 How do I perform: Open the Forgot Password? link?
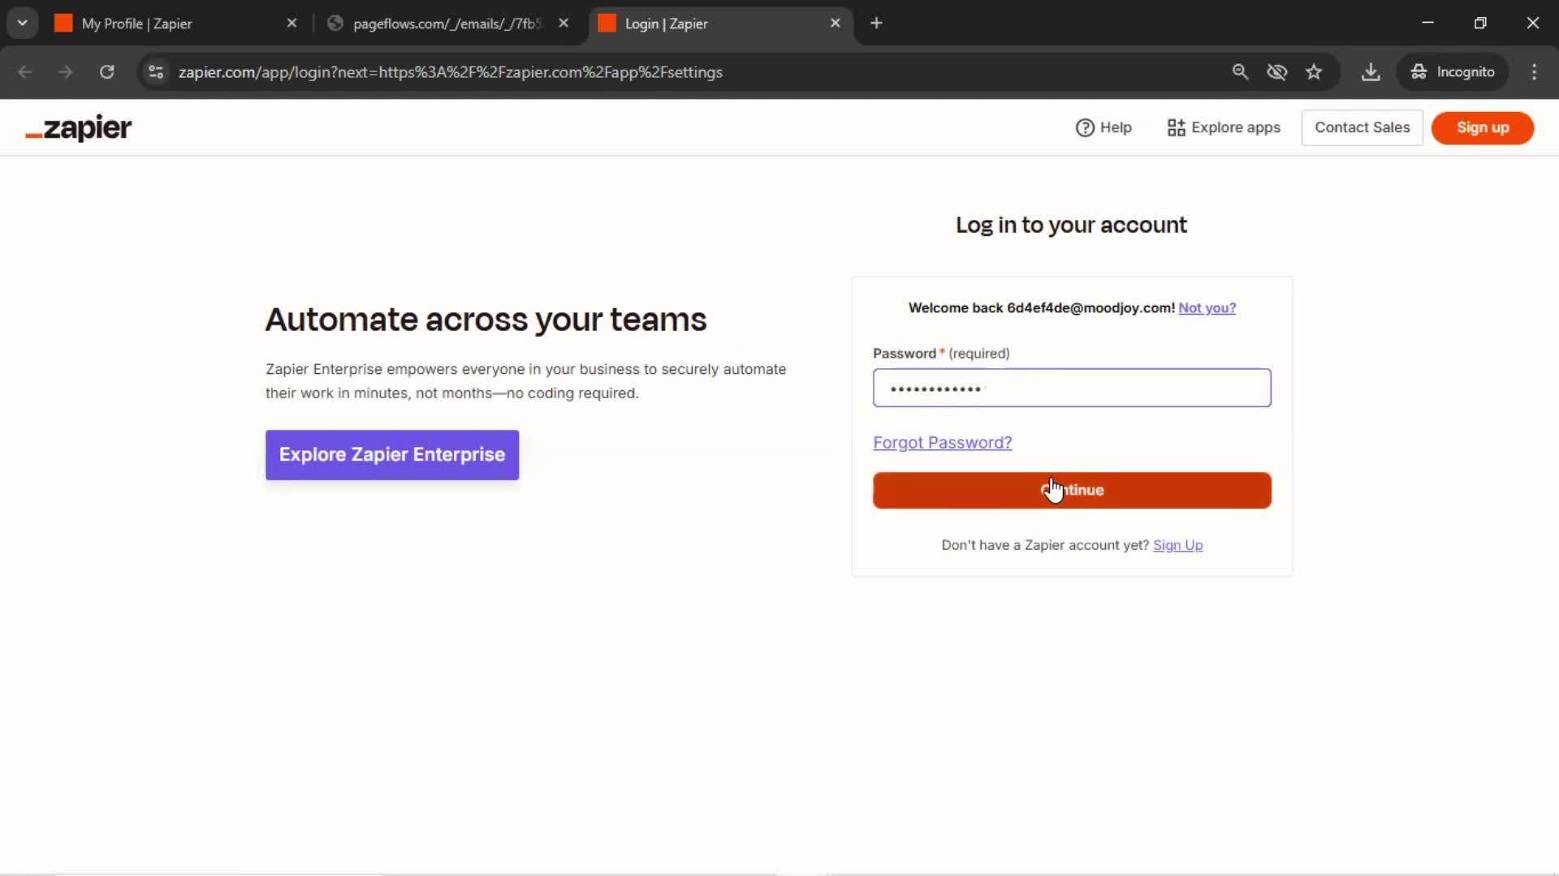(x=942, y=442)
